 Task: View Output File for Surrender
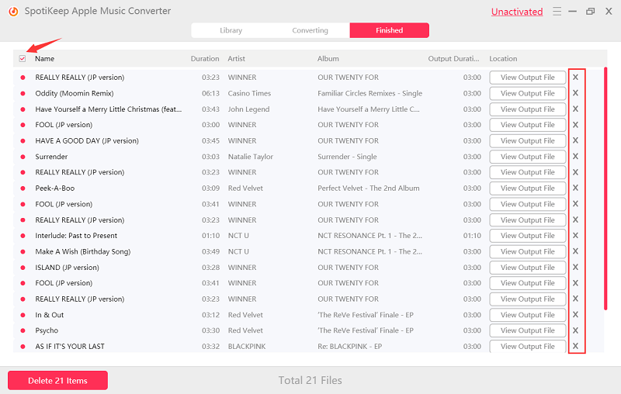(528, 157)
